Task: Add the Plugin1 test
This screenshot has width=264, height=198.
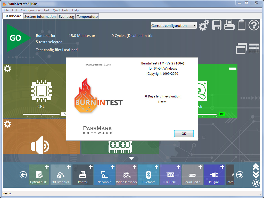Action: 222,167
